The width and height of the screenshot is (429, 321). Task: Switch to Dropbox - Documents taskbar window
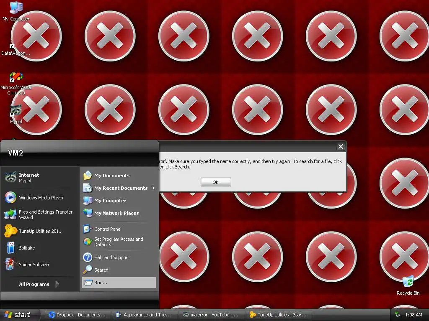click(78, 315)
